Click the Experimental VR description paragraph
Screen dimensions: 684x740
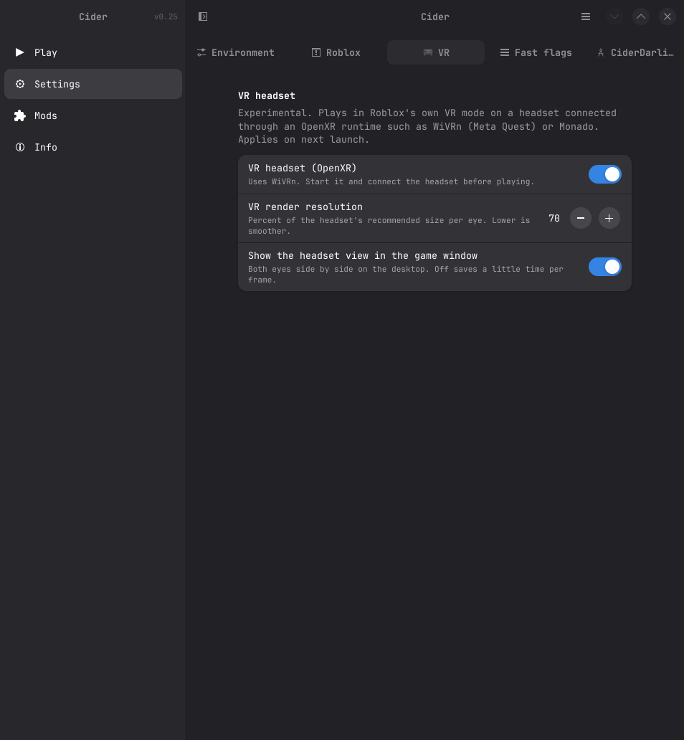427,126
